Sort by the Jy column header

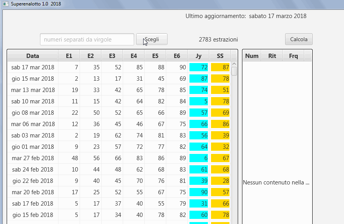point(198,56)
